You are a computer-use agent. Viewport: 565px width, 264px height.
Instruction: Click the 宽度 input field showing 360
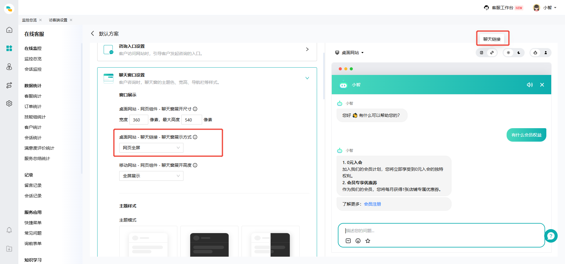tap(139, 120)
